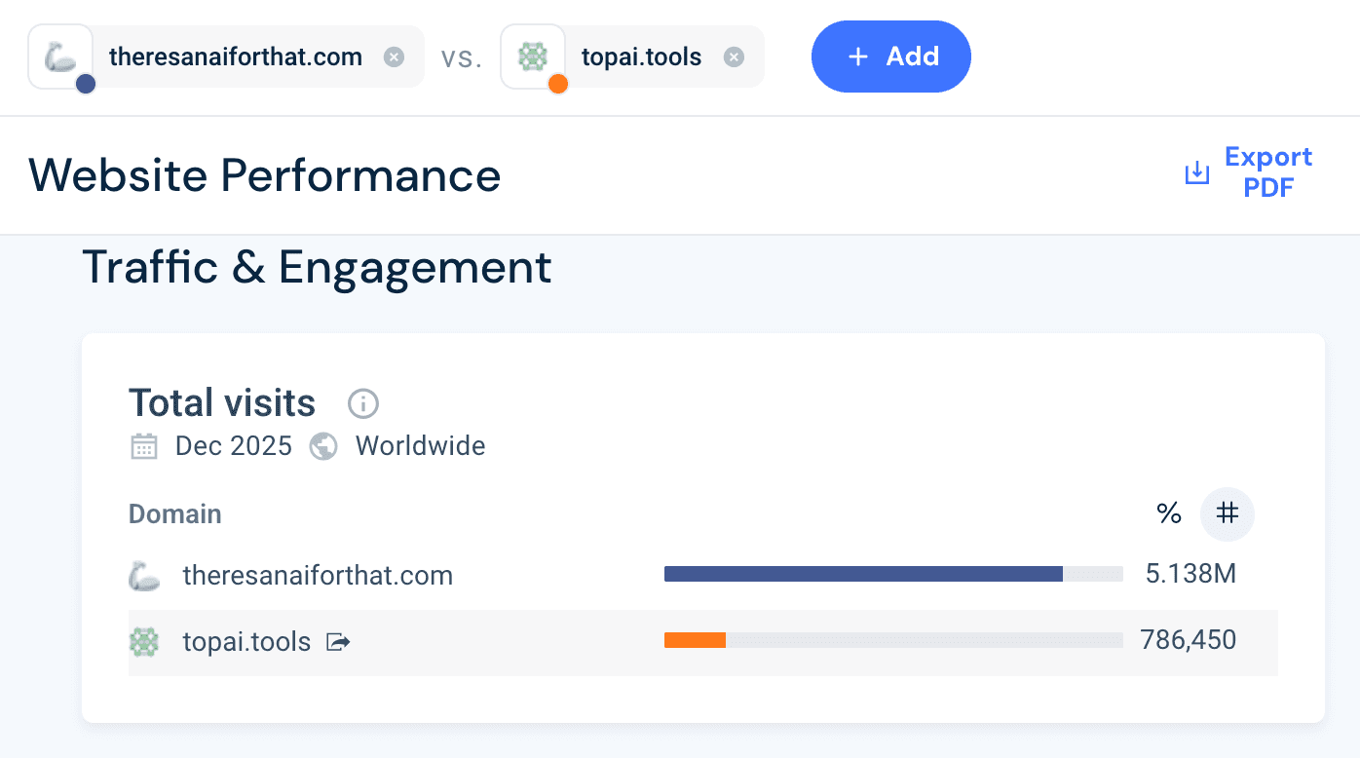
Task: Select theresanaiforthat.com row domain name
Action: 318,576
